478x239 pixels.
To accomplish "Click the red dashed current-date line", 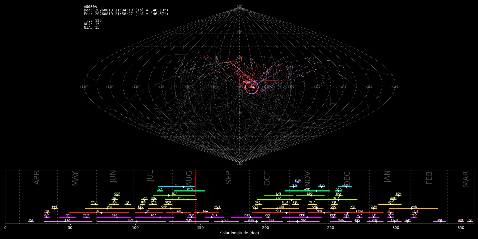I will 196,197.
